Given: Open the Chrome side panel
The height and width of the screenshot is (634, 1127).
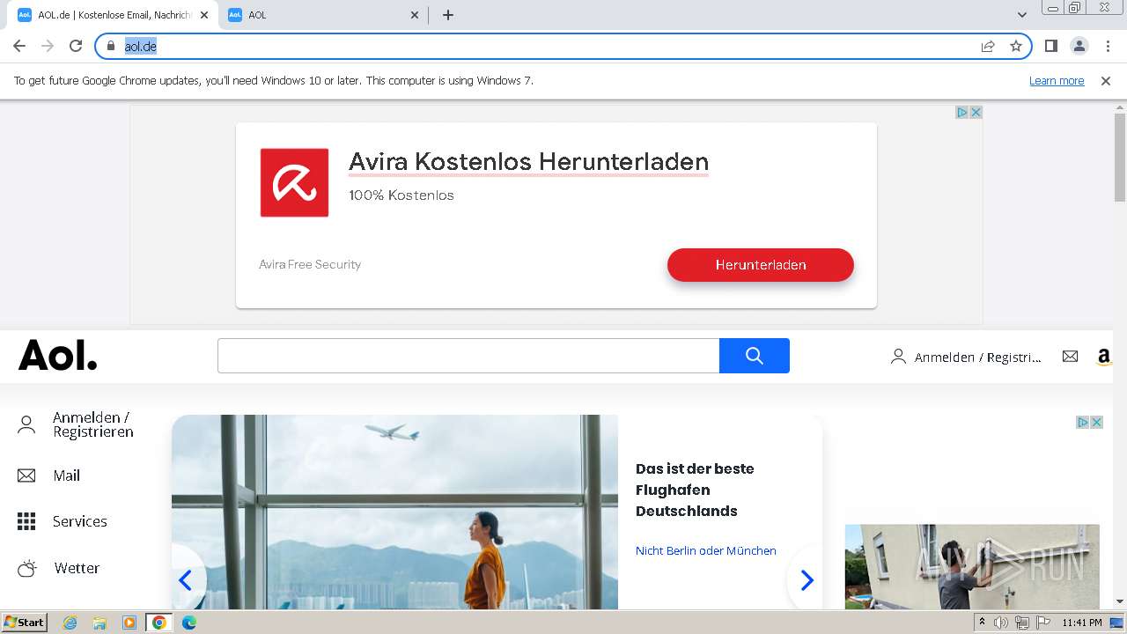Looking at the screenshot, I should 1050,46.
